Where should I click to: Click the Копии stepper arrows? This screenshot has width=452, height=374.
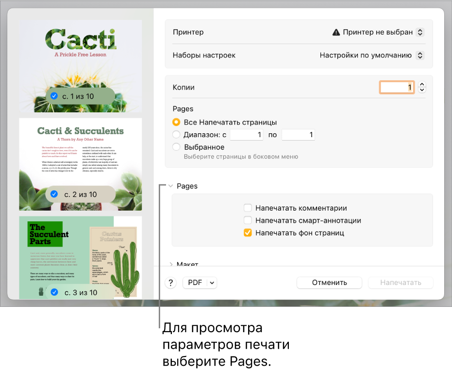pyautogui.click(x=422, y=87)
